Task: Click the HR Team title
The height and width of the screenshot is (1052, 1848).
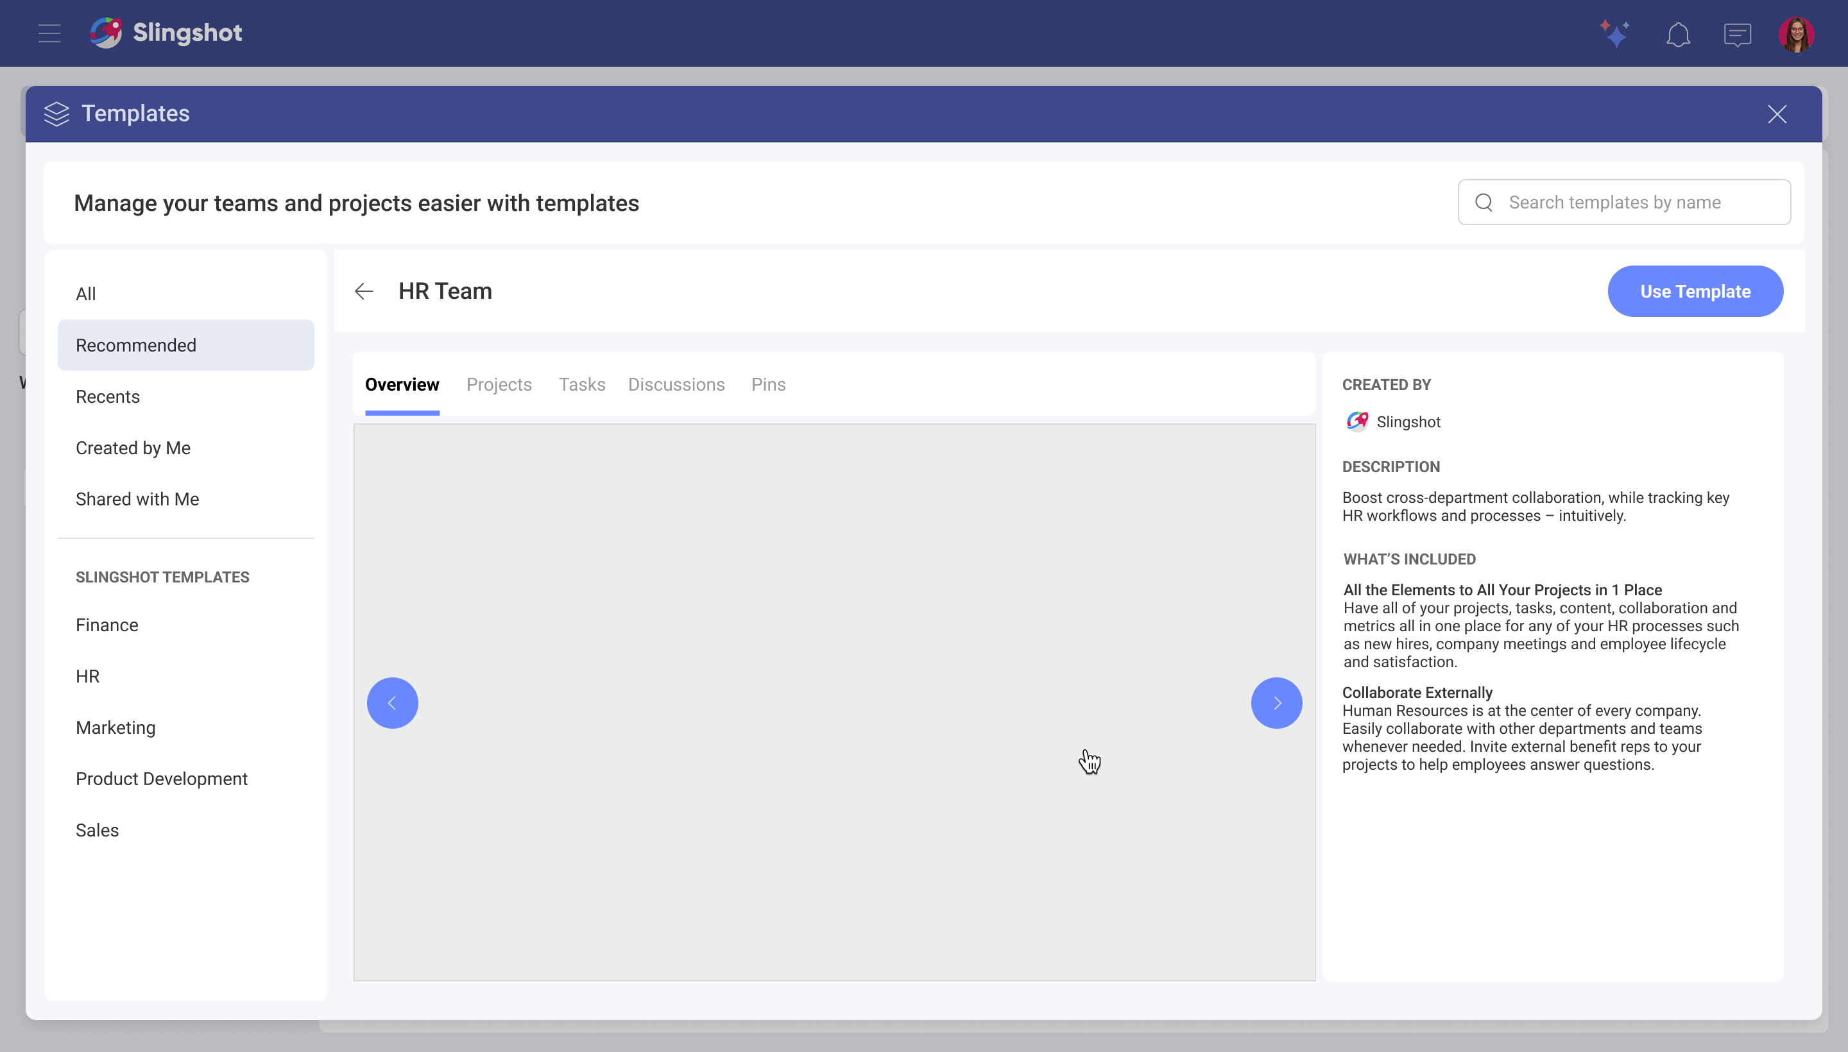Action: 445,291
